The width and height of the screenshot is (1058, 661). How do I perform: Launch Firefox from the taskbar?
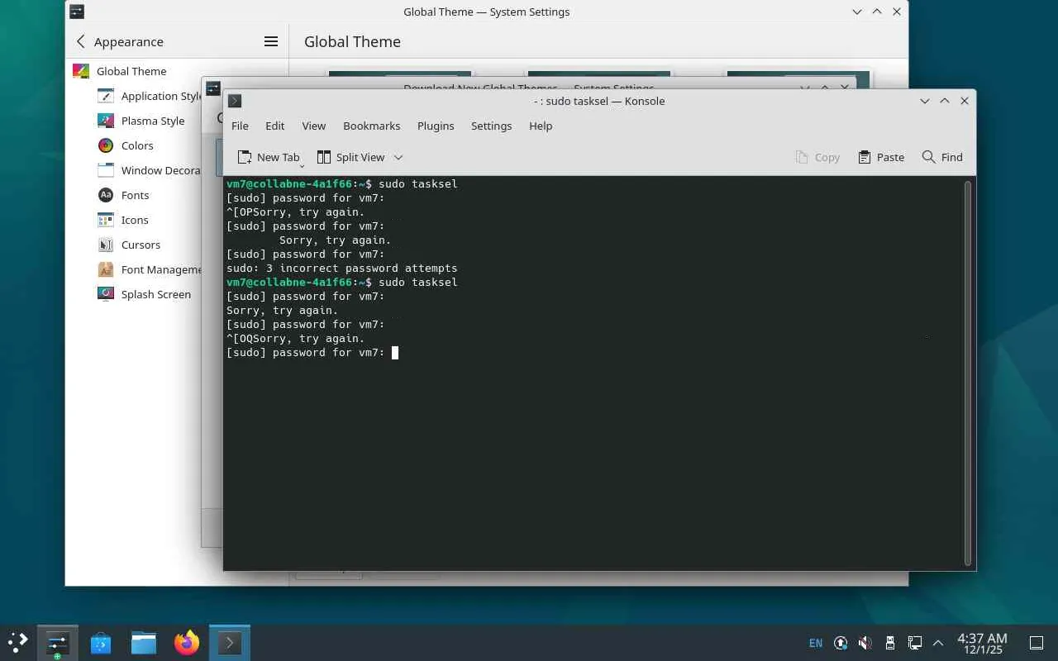click(187, 642)
